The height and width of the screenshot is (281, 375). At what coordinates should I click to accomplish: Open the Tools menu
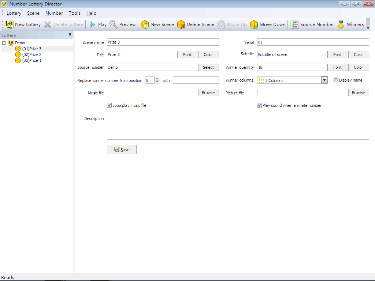click(x=75, y=13)
